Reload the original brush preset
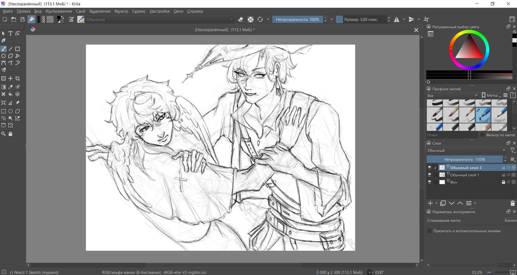 point(260,19)
